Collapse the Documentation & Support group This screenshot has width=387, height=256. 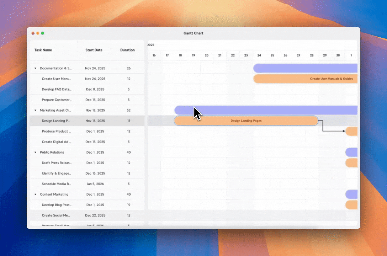click(x=35, y=68)
